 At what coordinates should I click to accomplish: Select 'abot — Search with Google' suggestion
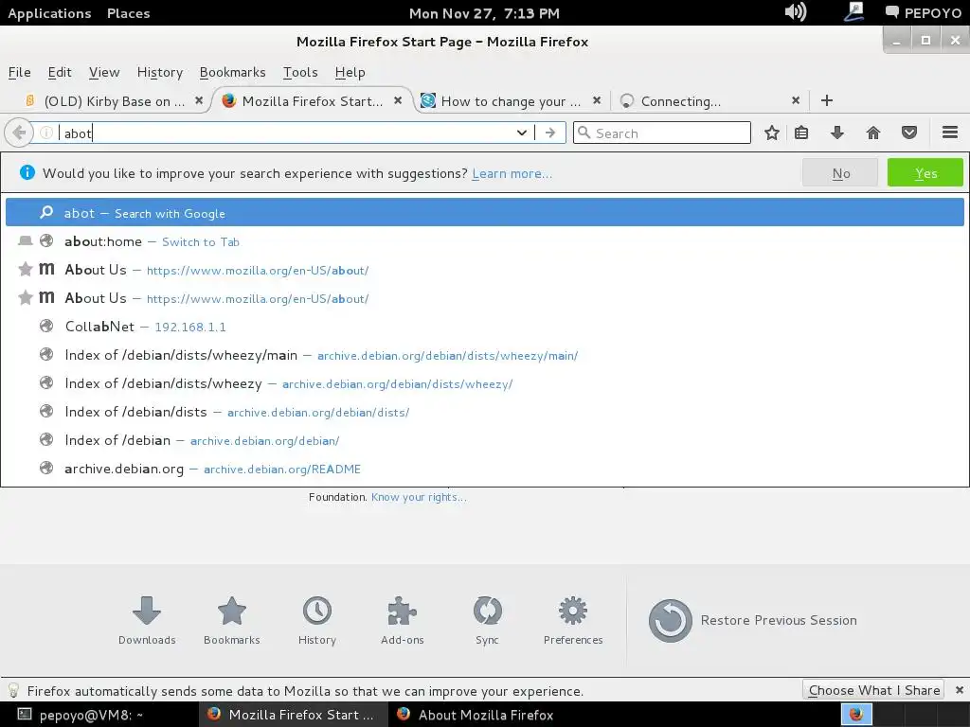[484, 213]
